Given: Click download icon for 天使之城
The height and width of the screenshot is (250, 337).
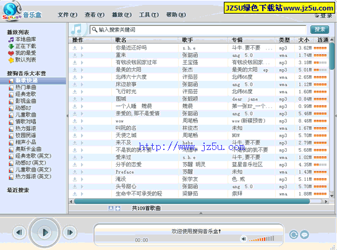Looking at the screenshot, I should coord(75,136).
